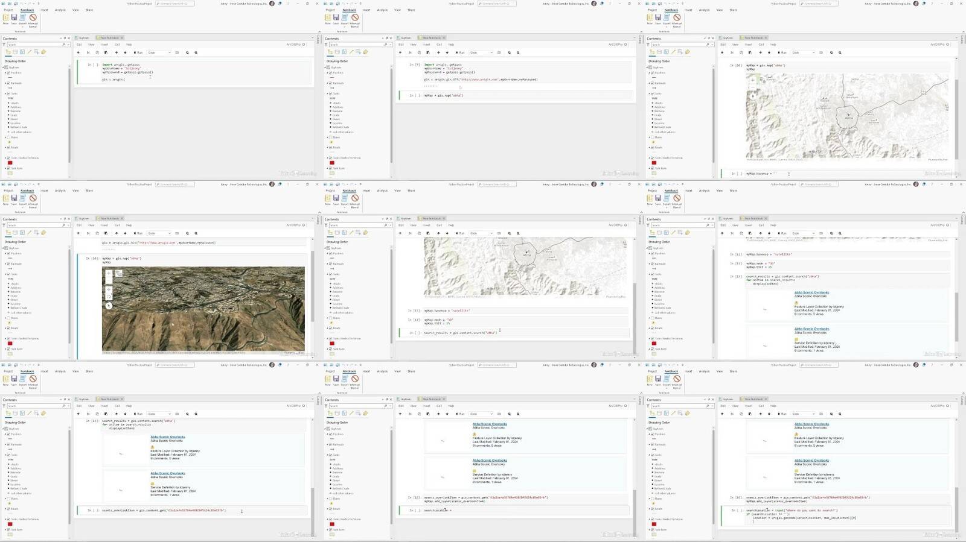Toggle topmost map checkbox in middle-left Contents pane
This screenshot has width=966, height=542.
tap(7, 248)
